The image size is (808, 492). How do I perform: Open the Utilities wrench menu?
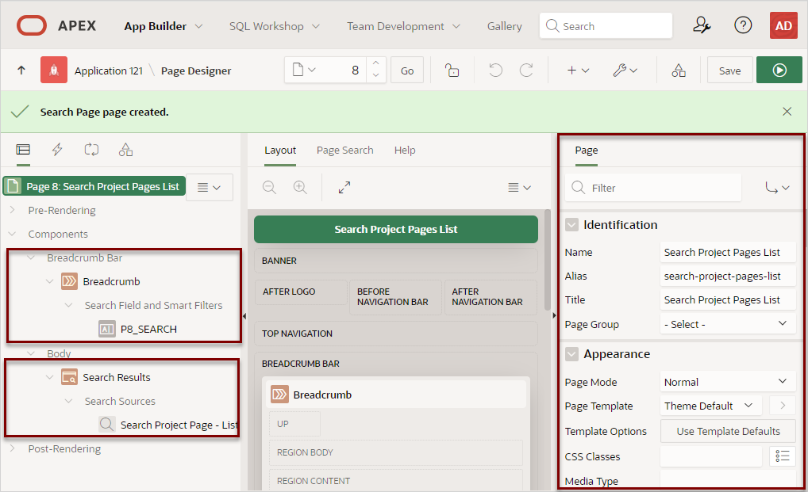pyautogui.click(x=625, y=71)
